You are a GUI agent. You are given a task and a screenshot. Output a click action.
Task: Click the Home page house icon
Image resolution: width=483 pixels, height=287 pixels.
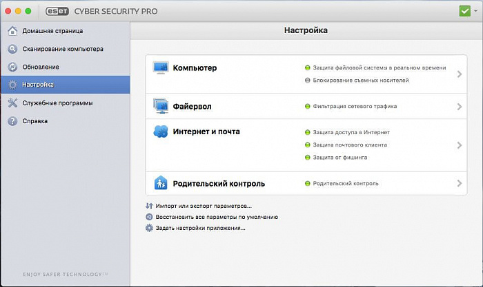click(12, 31)
